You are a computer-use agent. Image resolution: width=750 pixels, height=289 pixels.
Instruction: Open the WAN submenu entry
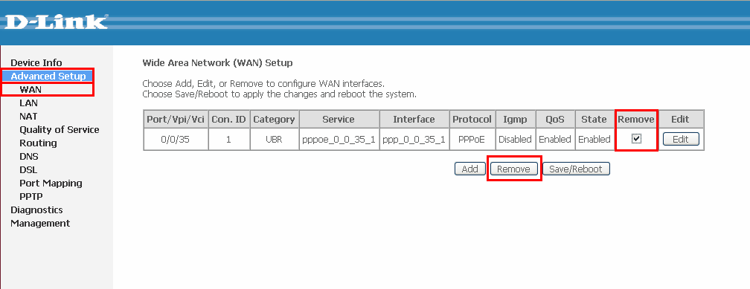click(x=31, y=89)
